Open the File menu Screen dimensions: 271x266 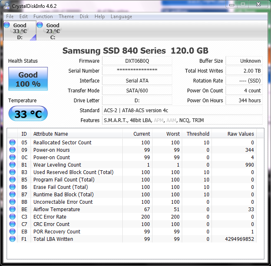coord(10,16)
